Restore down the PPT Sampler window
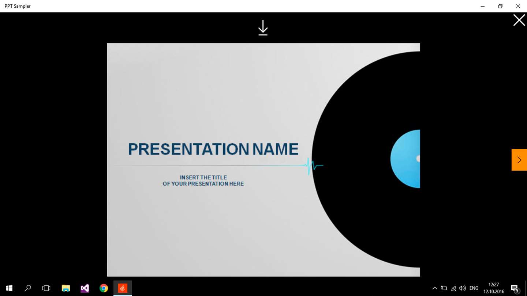Image resolution: width=527 pixels, height=296 pixels. coord(500,6)
